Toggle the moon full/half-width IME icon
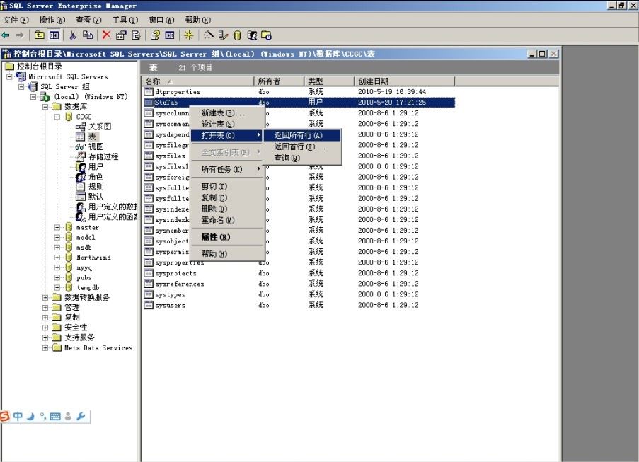This screenshot has height=462, width=639. (x=30, y=416)
